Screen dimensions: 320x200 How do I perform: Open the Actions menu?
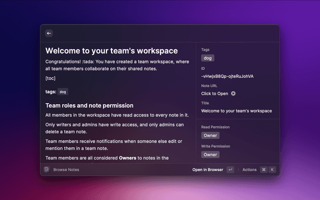(x=249, y=169)
